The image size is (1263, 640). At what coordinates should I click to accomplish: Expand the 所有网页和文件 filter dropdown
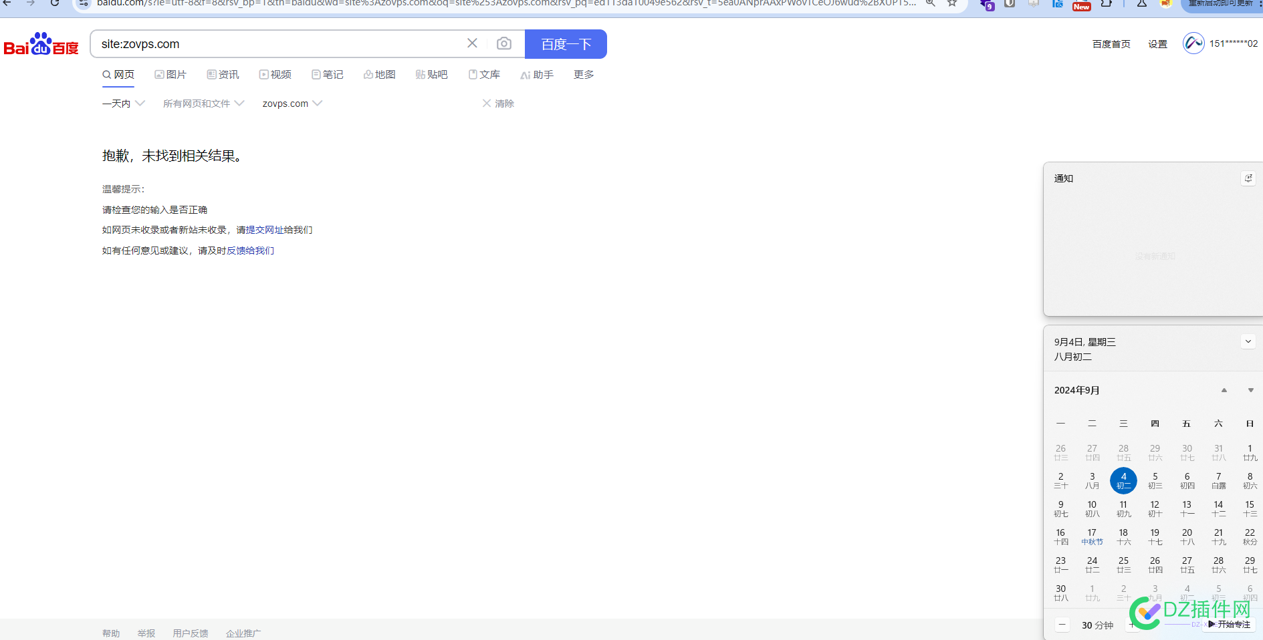204,104
